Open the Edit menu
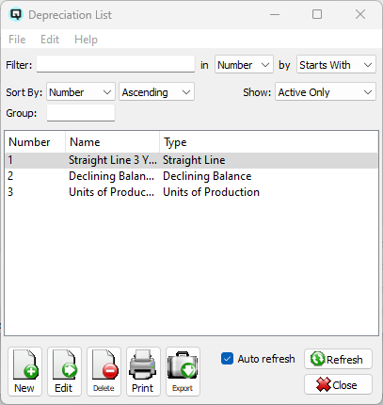Screen dimensions: 383x405 pyautogui.click(x=50, y=40)
